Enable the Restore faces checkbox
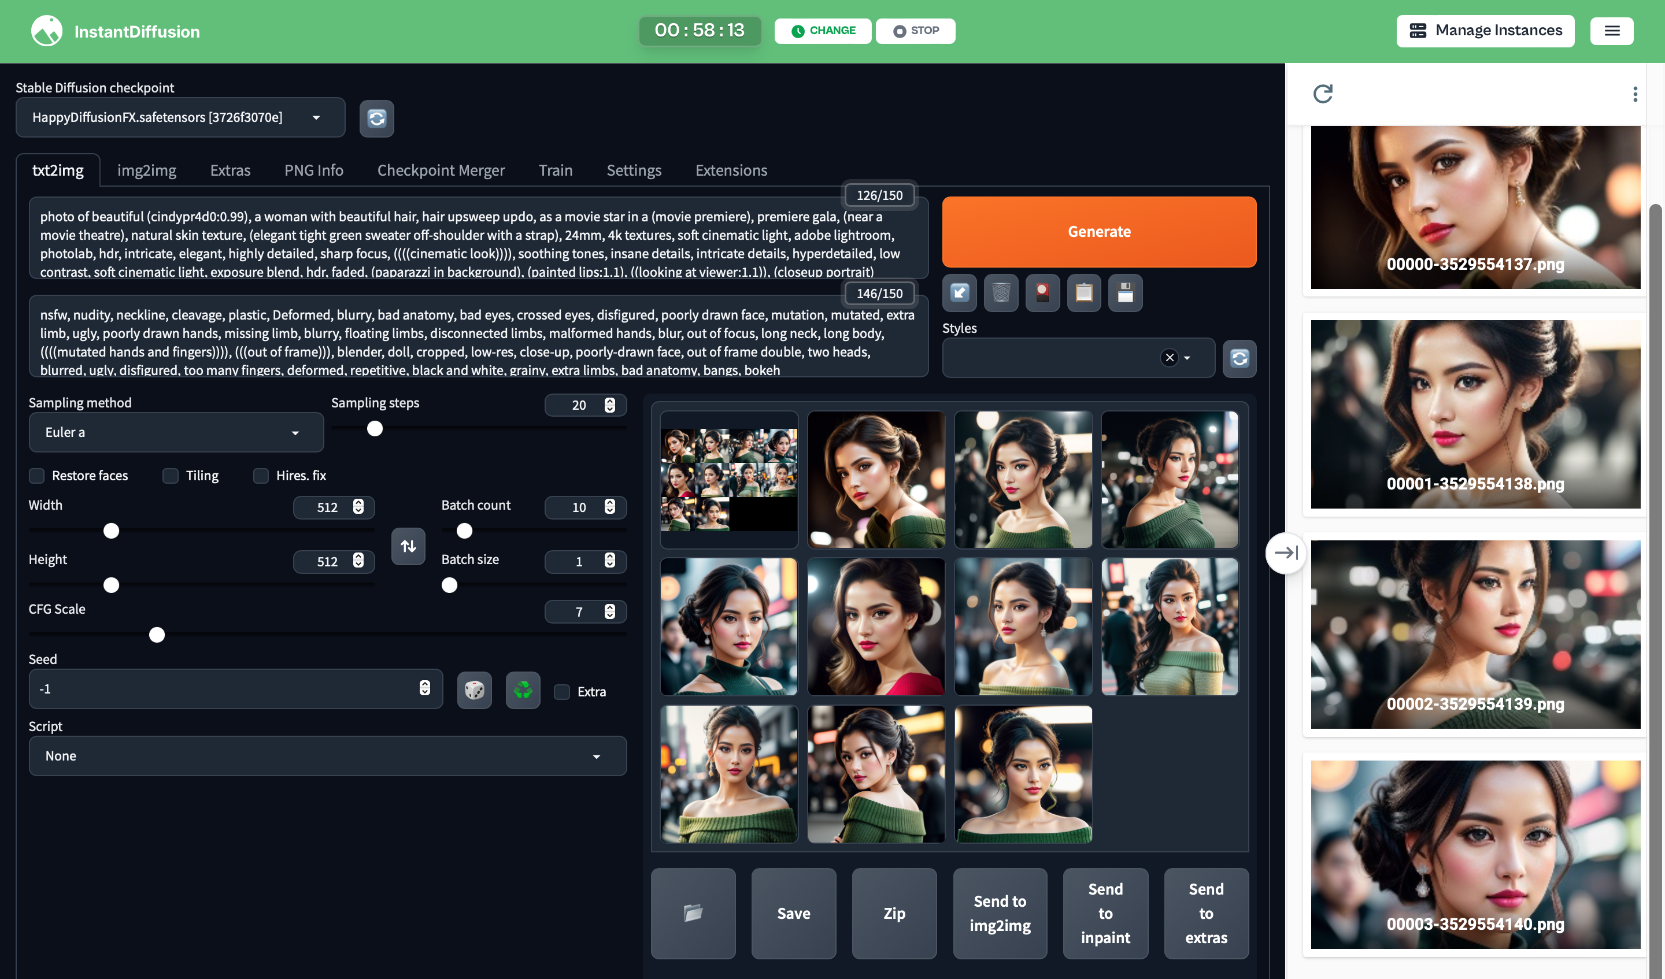 click(37, 476)
